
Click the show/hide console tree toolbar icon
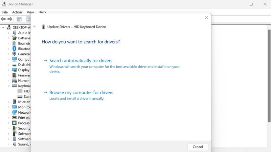pyautogui.click(x=19, y=19)
